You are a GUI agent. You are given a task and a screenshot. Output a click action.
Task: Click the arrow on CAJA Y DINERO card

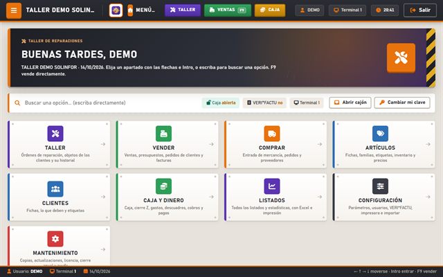(x=211, y=197)
